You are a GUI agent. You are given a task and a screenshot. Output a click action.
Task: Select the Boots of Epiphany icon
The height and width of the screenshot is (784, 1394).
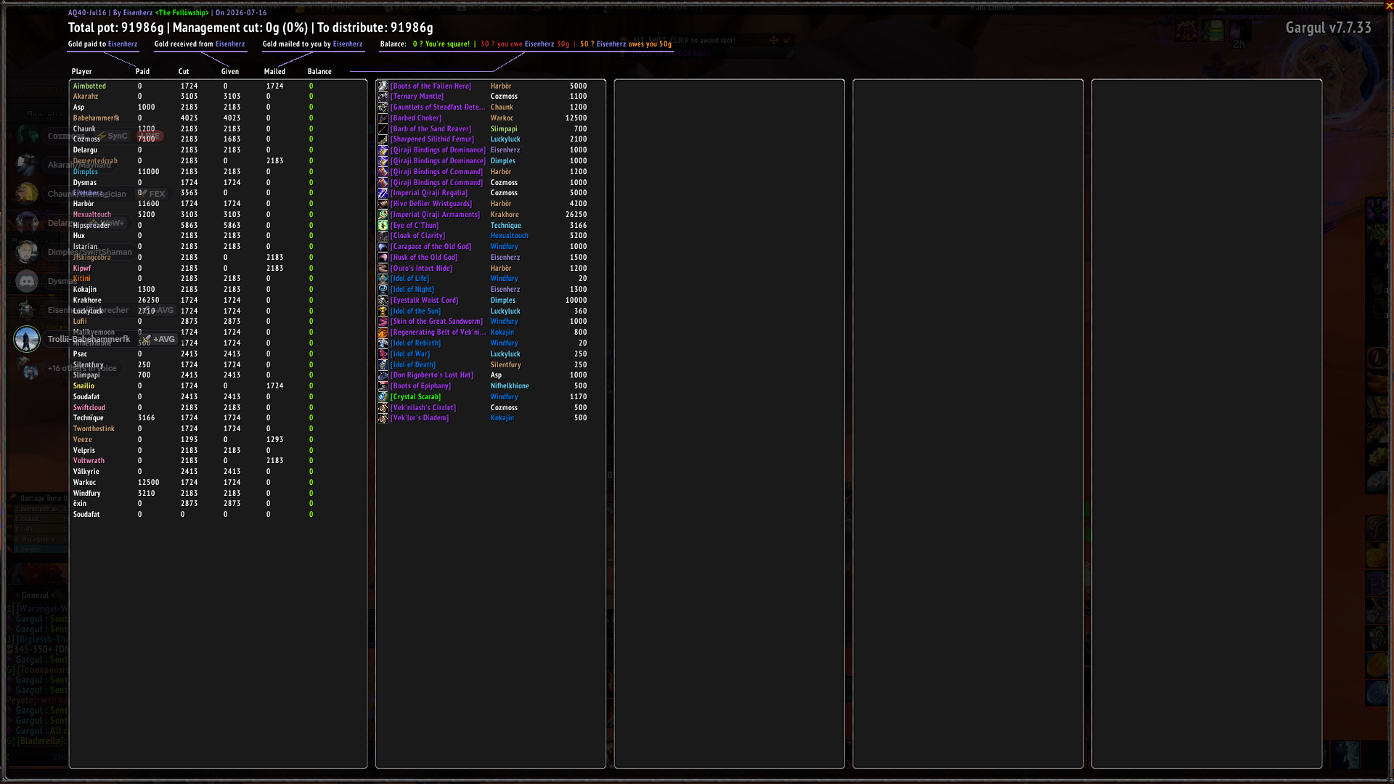pos(383,386)
